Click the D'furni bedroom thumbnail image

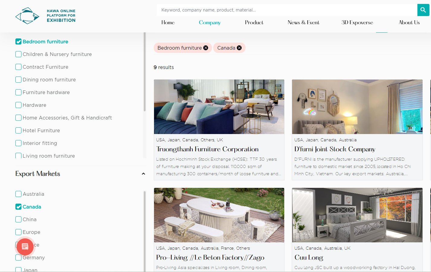click(x=357, y=107)
